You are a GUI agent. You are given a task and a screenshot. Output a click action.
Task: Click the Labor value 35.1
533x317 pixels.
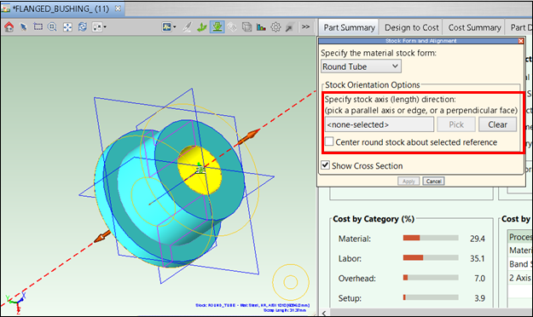tap(478, 258)
